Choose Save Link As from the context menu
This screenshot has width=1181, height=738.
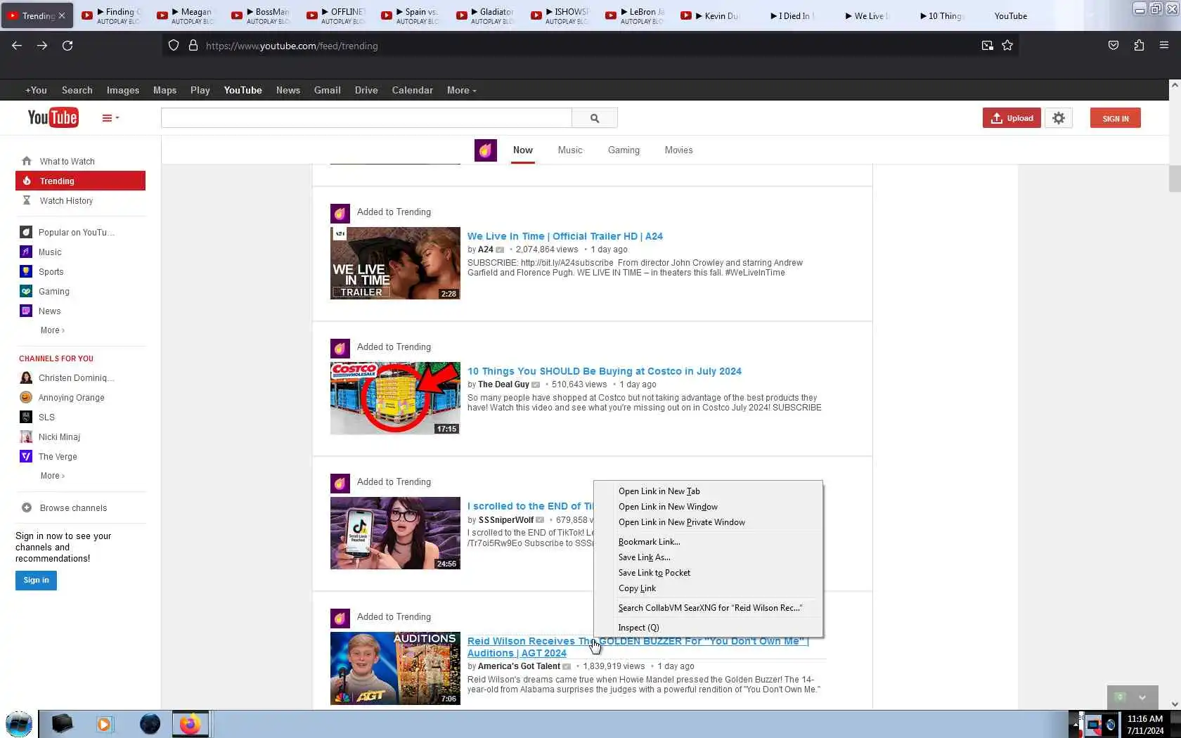708,557
